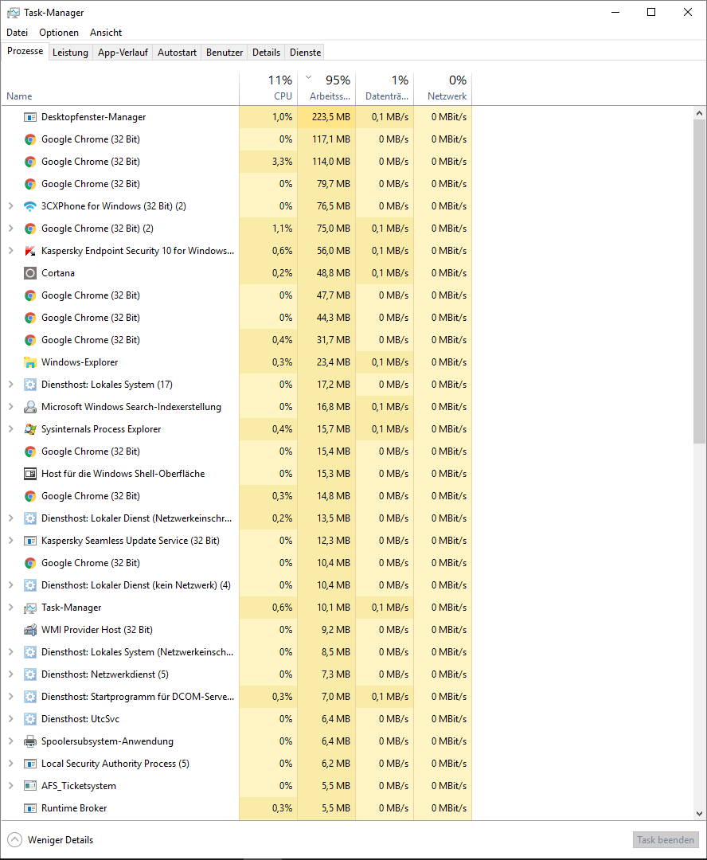707x860 pixels.
Task: Click the Diensthost: Netzwerkdienst (5) gear icon
Action: click(x=30, y=674)
